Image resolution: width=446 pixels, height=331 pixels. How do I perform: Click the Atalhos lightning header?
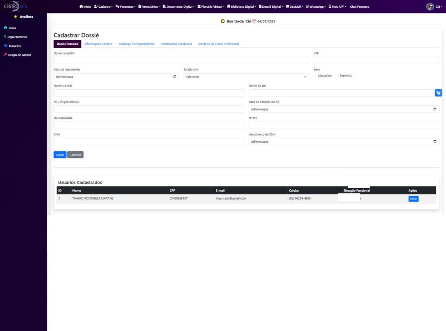click(x=23, y=17)
